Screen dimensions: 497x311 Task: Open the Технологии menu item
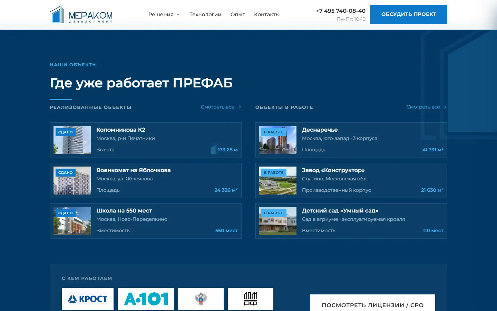[x=205, y=15]
